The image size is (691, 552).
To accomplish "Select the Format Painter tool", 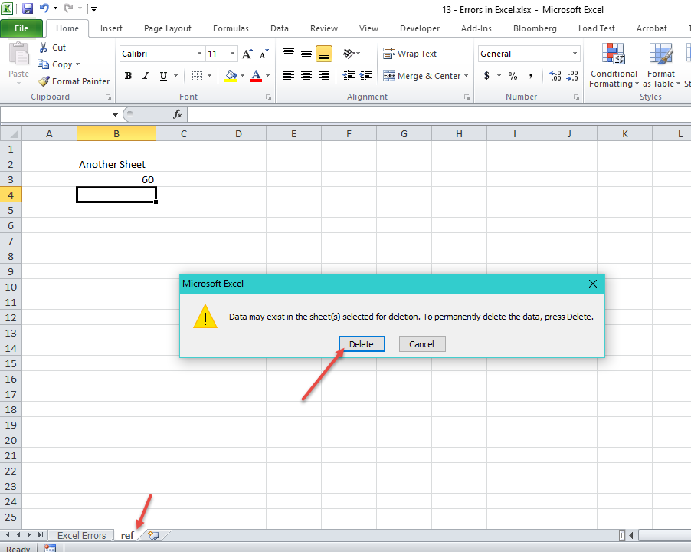I will point(73,80).
